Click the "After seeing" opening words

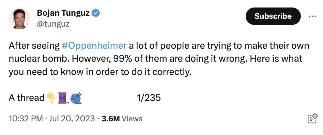(34, 46)
